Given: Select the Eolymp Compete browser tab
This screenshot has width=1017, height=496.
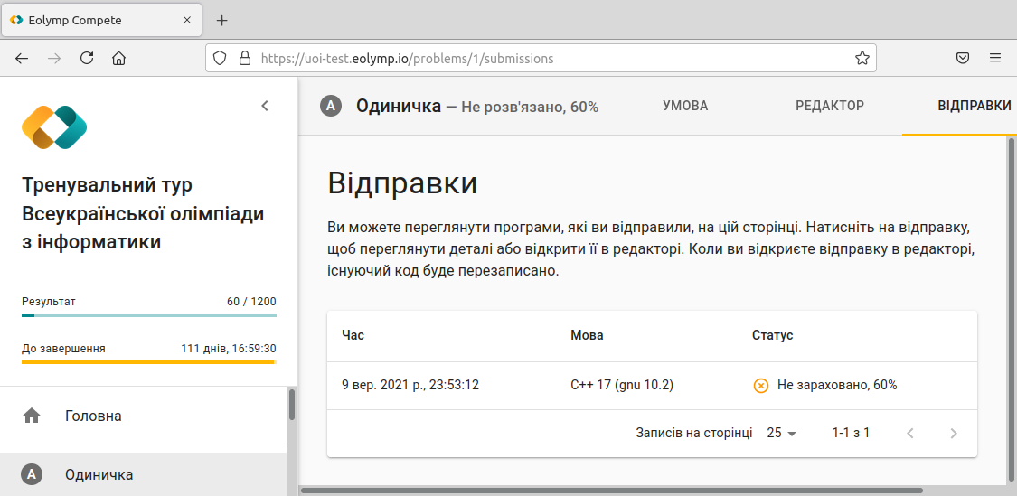Looking at the screenshot, I should click(x=100, y=20).
